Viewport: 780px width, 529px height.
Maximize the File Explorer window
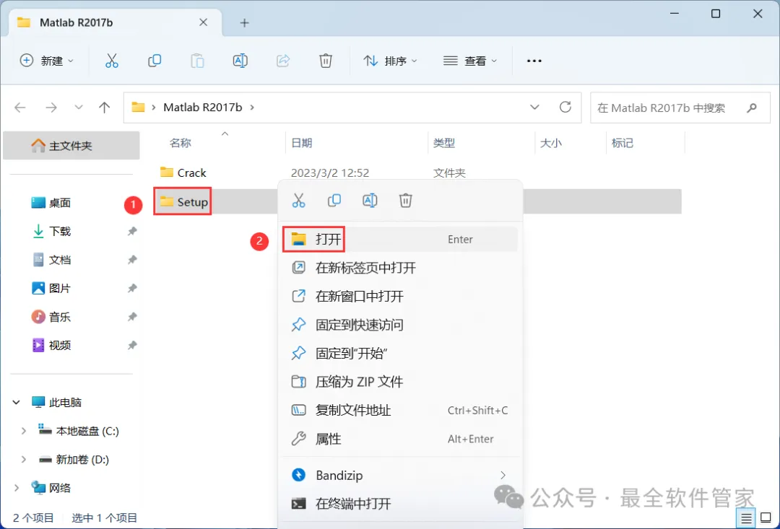(x=715, y=14)
